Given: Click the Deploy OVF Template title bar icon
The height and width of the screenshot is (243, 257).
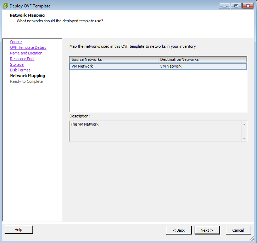Looking at the screenshot, I should pyautogui.click(x=5, y=6).
